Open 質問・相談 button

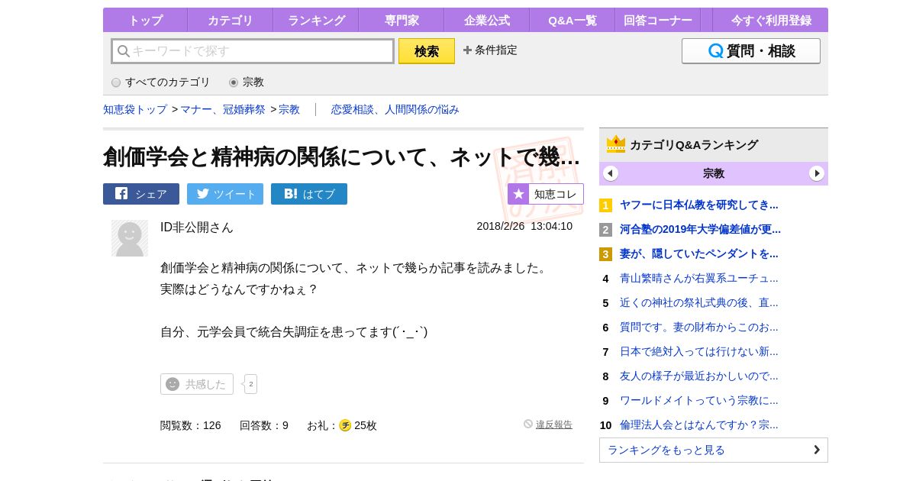tap(751, 51)
